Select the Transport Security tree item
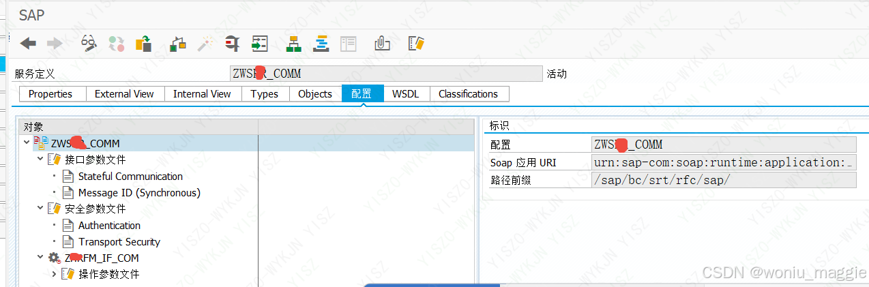 [119, 242]
